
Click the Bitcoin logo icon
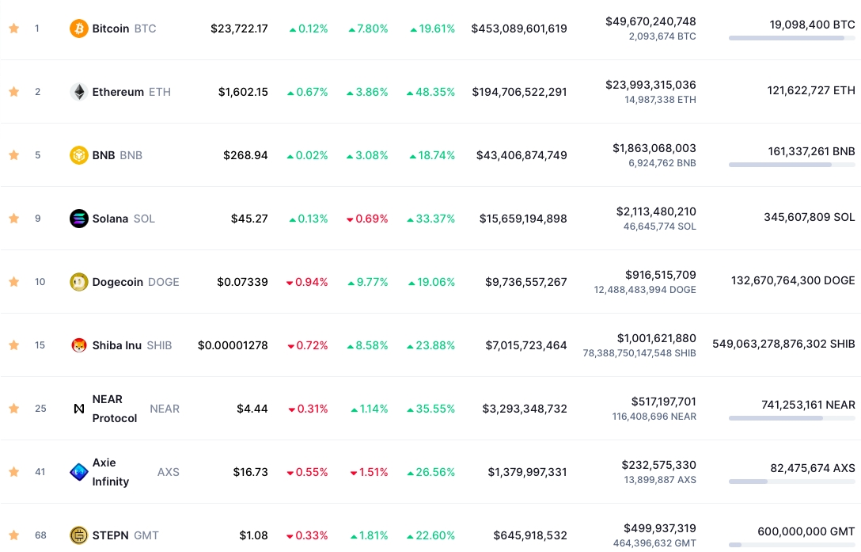pyautogui.click(x=78, y=29)
